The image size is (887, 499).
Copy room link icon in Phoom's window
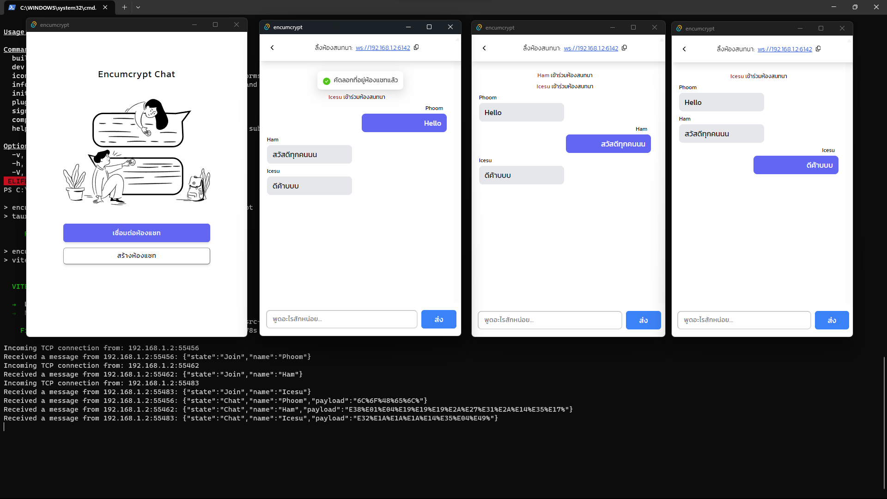click(x=416, y=48)
